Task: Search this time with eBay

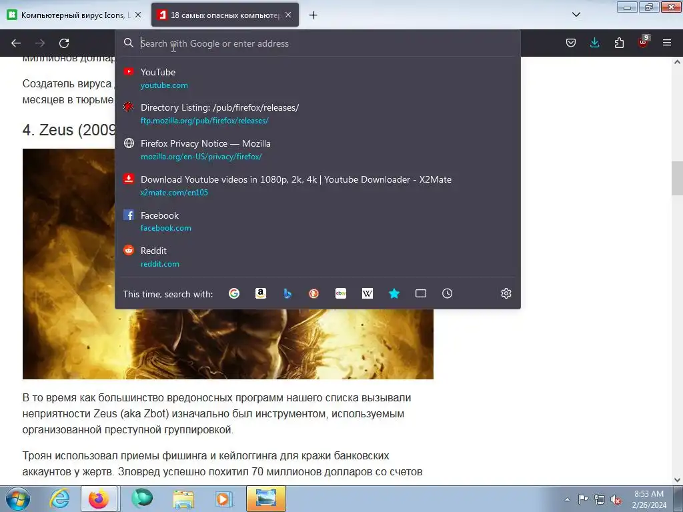Action: click(x=341, y=293)
